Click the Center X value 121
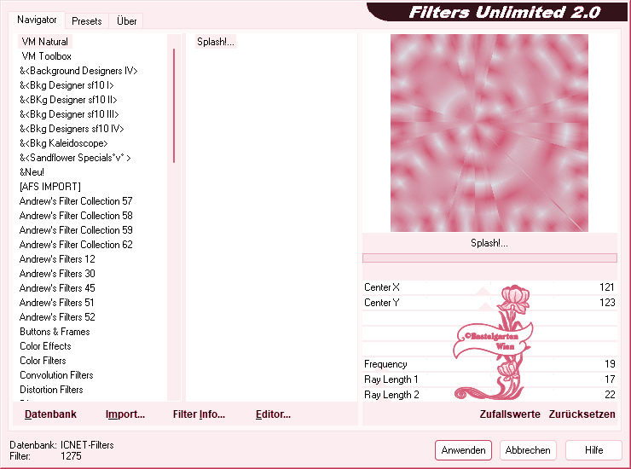The width and height of the screenshot is (631, 469). coord(607,287)
